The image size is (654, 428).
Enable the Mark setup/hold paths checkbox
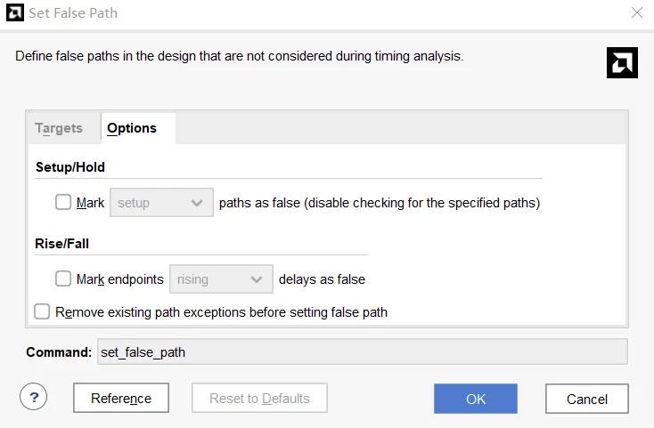click(63, 202)
